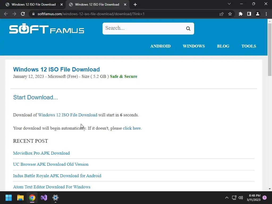Open the WINDOWS menu
Screen dimensions: 272x204
pyautogui.click(x=194, y=46)
